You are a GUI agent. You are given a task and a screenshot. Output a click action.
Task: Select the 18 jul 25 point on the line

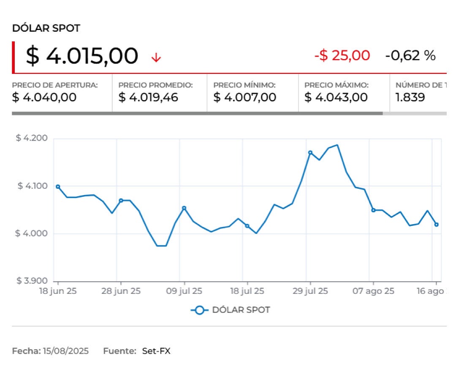247,226
